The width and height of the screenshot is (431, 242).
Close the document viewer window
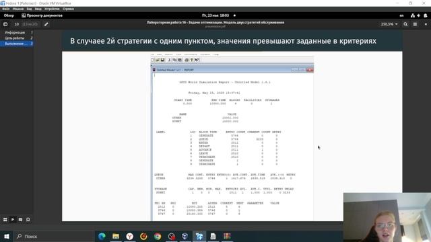pos(426,24)
